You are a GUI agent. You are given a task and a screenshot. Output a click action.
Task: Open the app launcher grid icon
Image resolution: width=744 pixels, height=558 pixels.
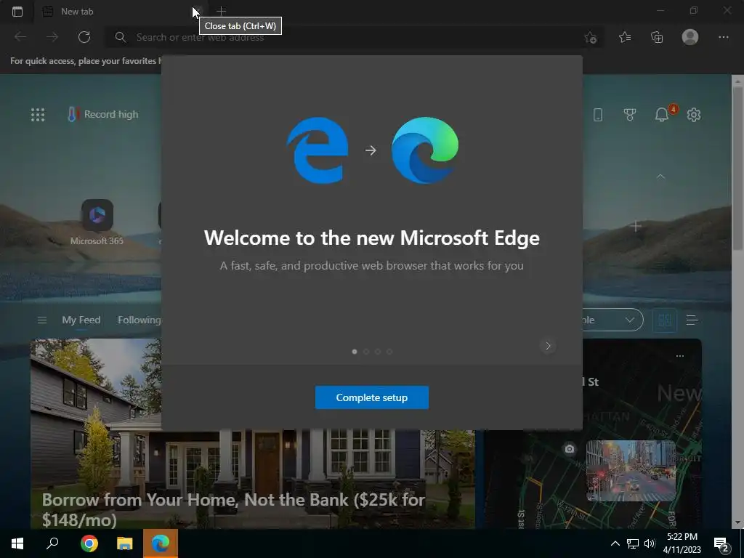coord(38,114)
